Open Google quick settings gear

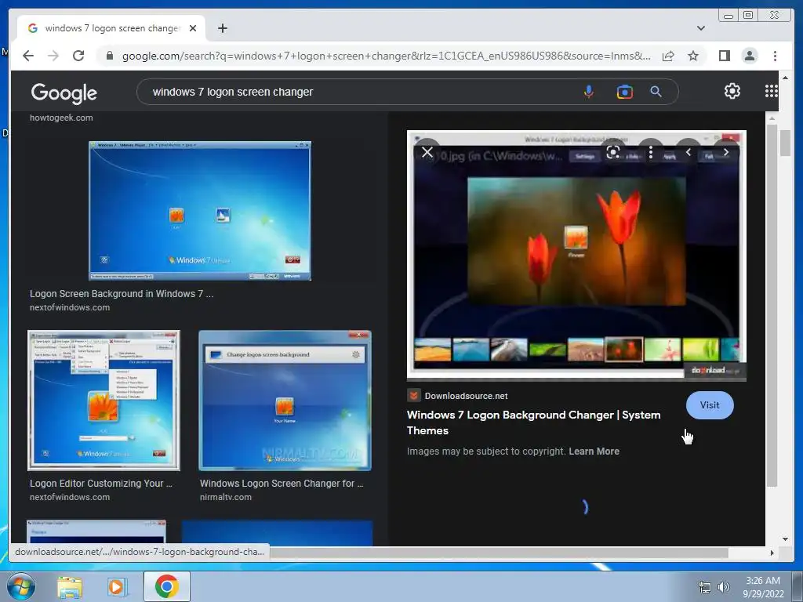point(732,91)
